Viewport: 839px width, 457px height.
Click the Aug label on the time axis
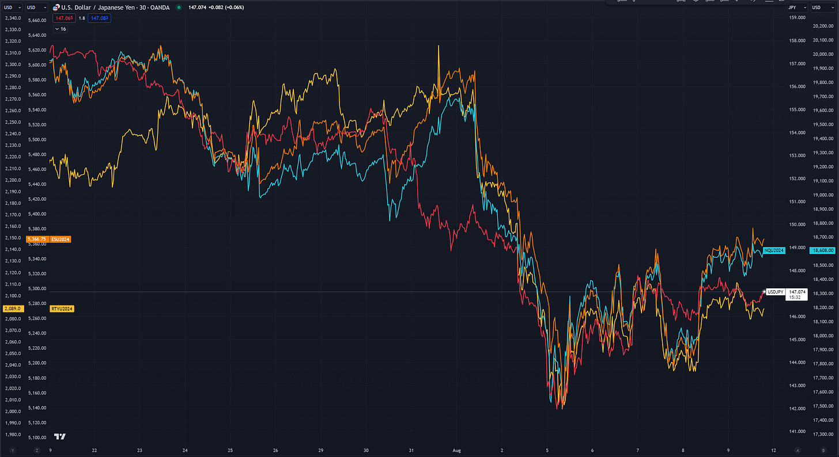456,450
